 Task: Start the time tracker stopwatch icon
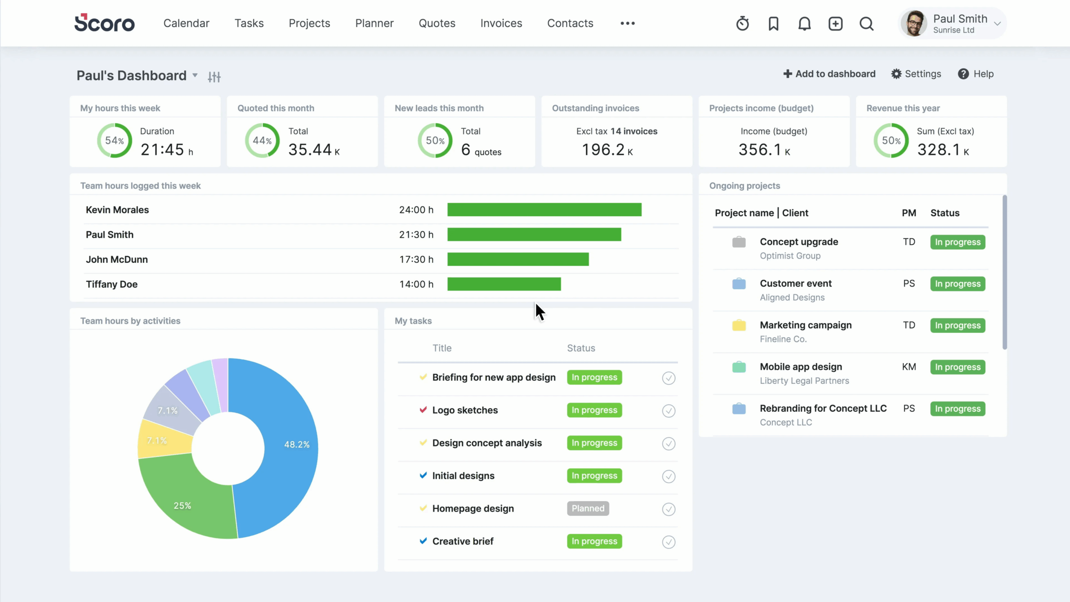coord(742,23)
